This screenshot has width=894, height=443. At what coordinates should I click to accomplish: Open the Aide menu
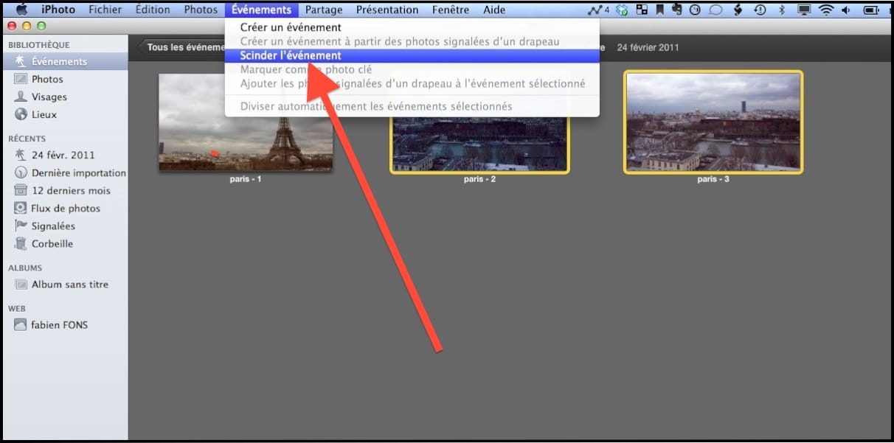coord(494,10)
